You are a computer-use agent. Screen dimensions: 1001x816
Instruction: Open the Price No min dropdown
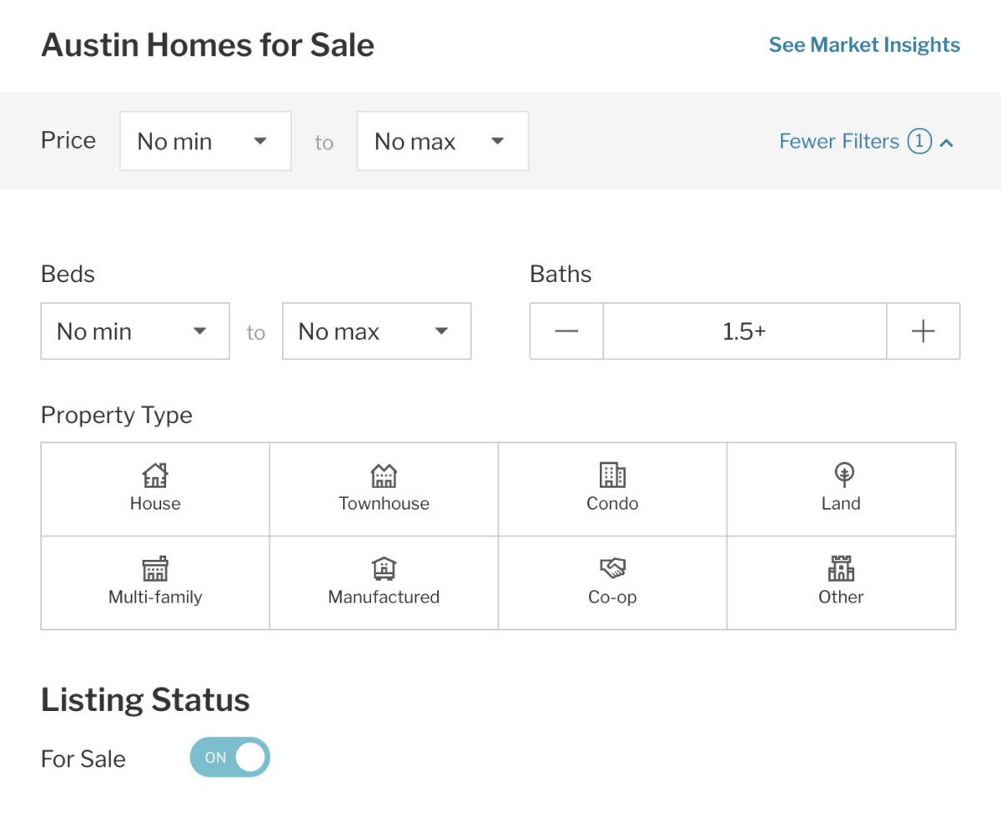point(205,141)
